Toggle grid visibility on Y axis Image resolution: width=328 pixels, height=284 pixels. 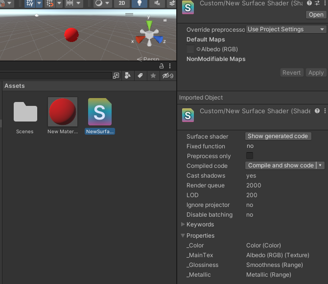(x=30, y=3)
